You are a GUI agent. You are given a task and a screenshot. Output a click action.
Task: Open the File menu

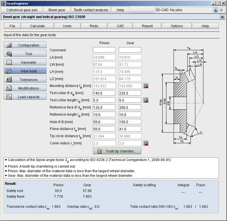pyautogui.click(x=12, y=26)
